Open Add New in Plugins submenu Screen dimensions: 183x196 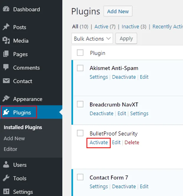pyautogui.click(x=14, y=138)
